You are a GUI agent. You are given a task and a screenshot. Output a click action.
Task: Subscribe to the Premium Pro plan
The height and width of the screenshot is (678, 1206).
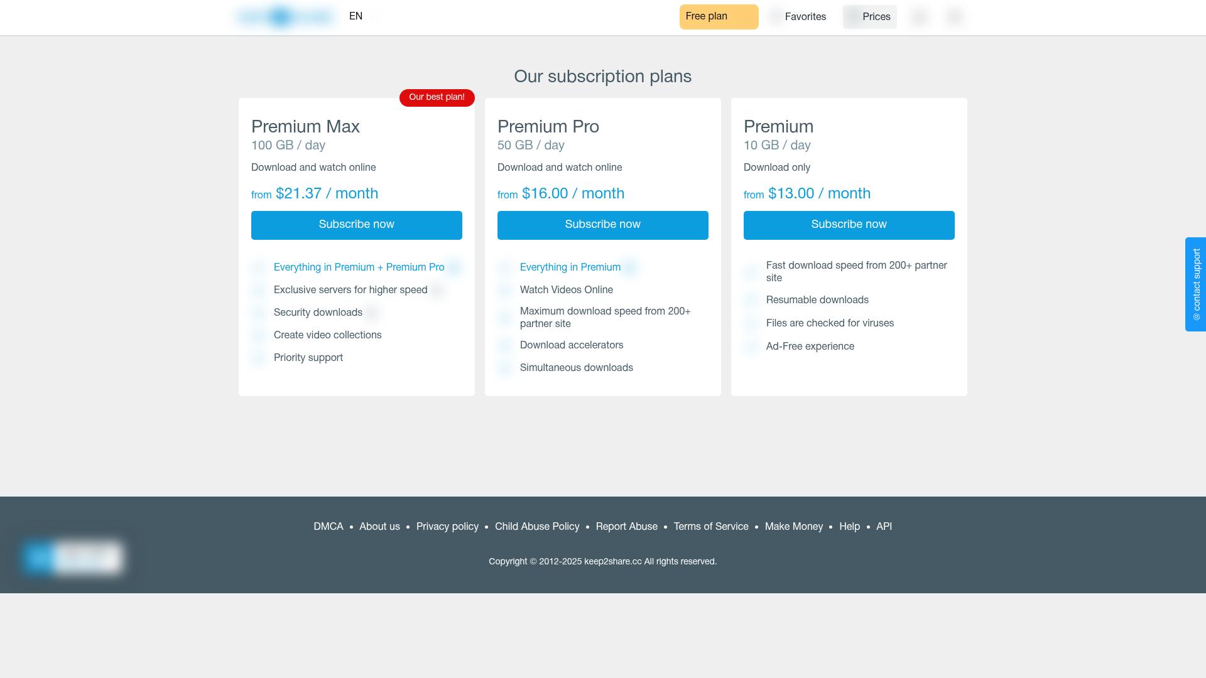click(x=603, y=225)
